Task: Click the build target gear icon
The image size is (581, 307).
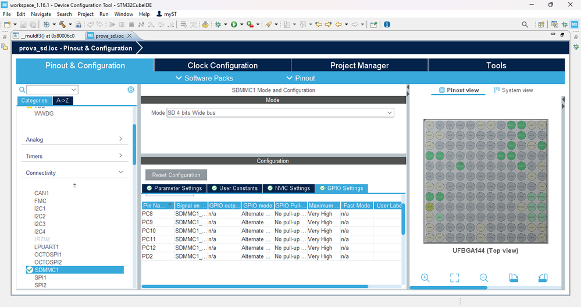Action: coord(47,24)
